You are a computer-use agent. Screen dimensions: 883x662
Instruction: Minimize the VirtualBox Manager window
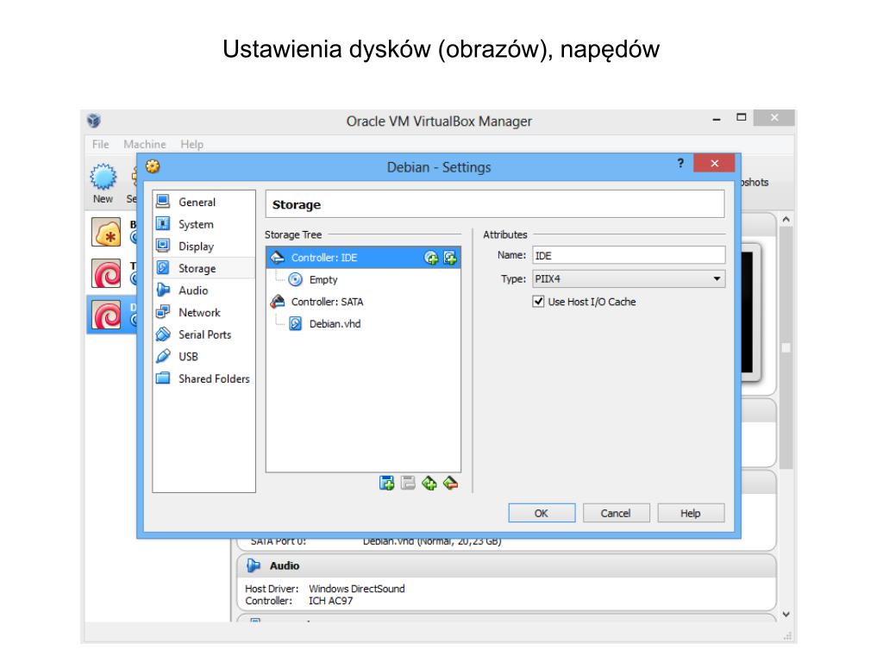[x=717, y=119]
